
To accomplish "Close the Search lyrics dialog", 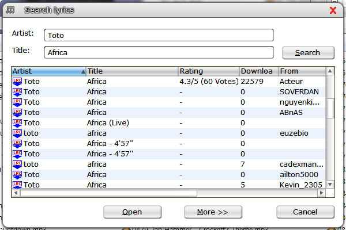I will pyautogui.click(x=333, y=10).
